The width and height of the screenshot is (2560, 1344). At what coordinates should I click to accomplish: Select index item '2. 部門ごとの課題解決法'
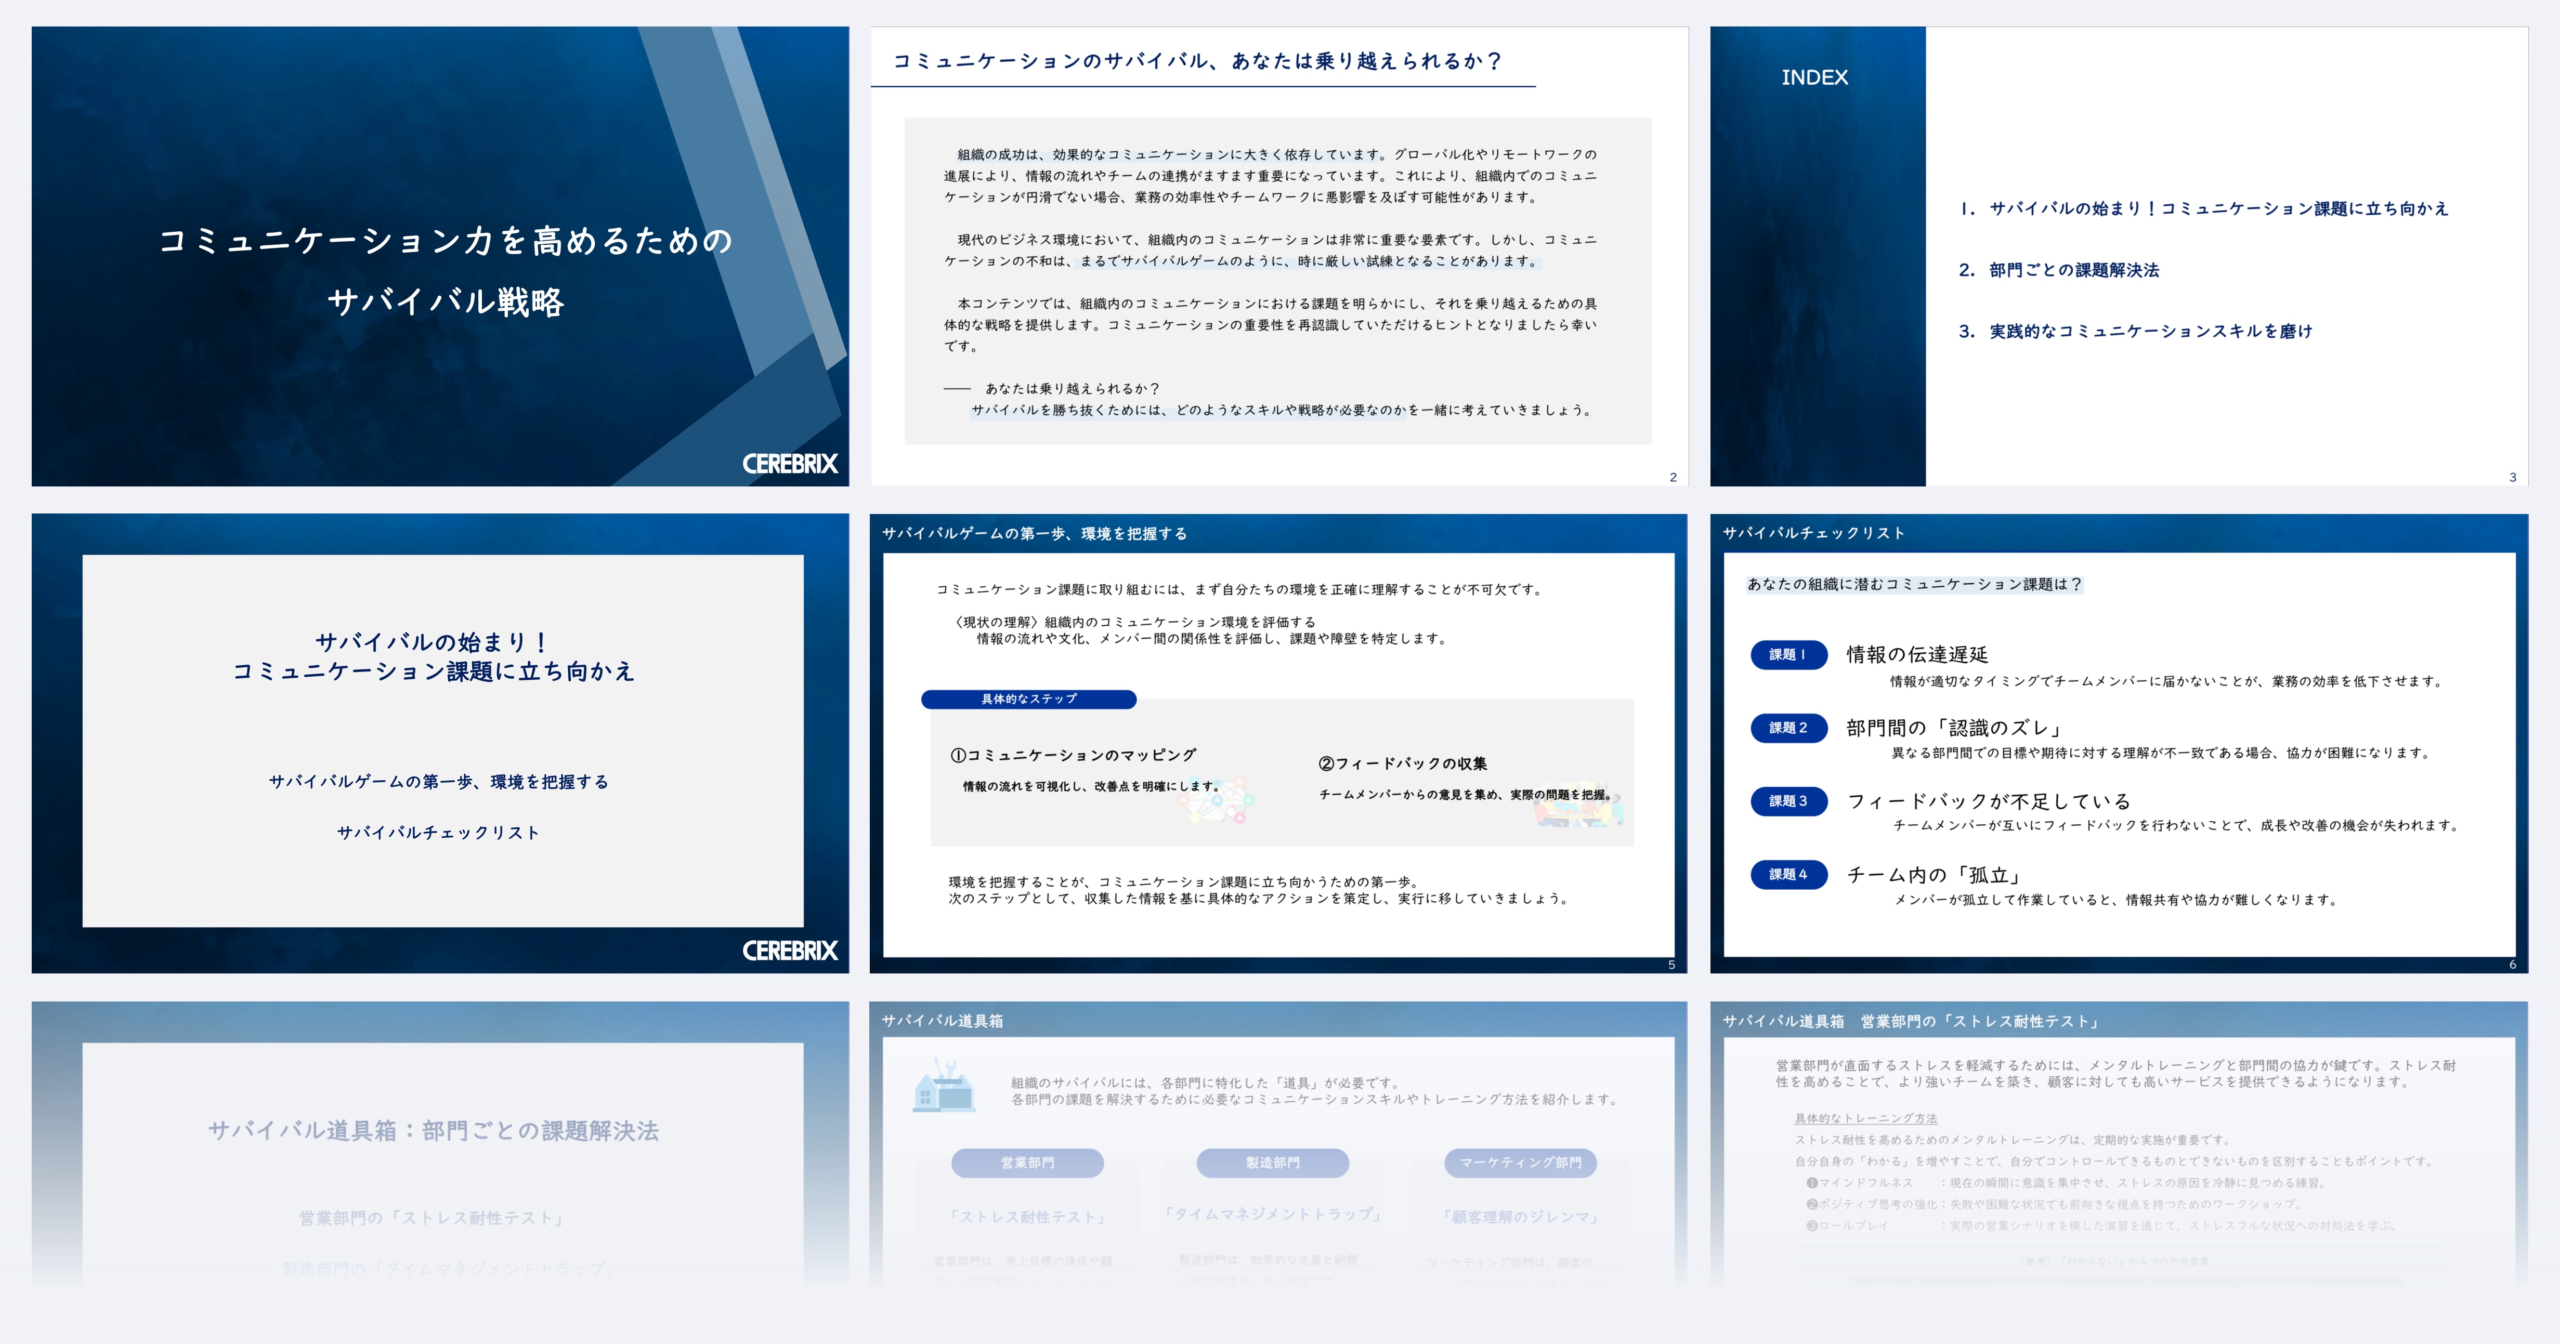click(x=2058, y=270)
